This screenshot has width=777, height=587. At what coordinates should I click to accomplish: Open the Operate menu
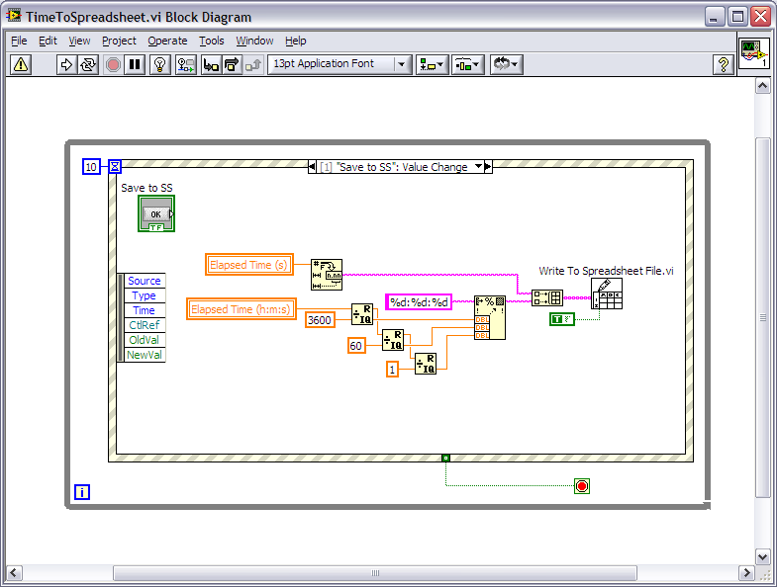coord(167,41)
